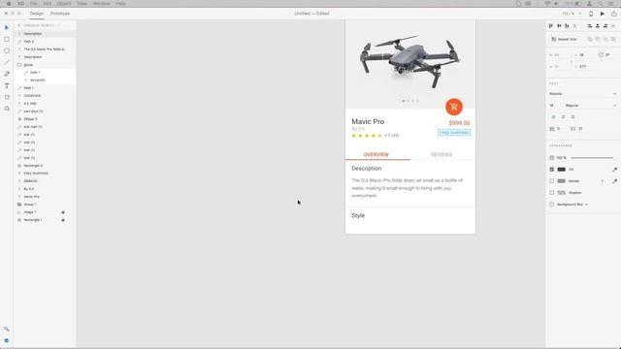Screen dimensions: 621x349
Task: Open the Background Blur dropdown arrow
Action: tap(586, 205)
